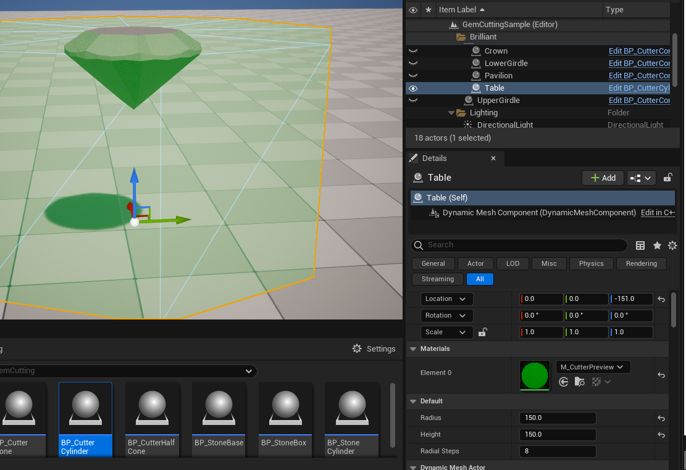Hide the Table actor with eye icon
This screenshot has width=686, height=470.
pos(412,88)
